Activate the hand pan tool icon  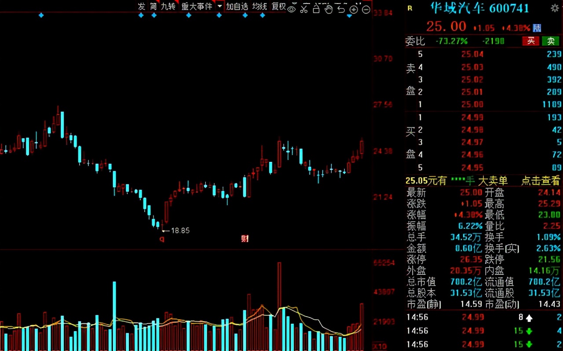pos(329,9)
